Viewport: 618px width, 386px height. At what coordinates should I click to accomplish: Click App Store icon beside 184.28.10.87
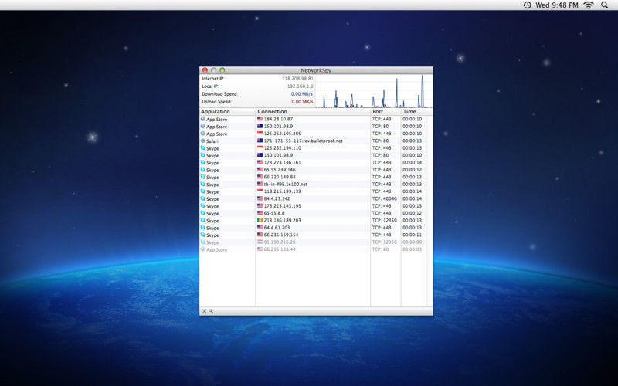coord(203,119)
